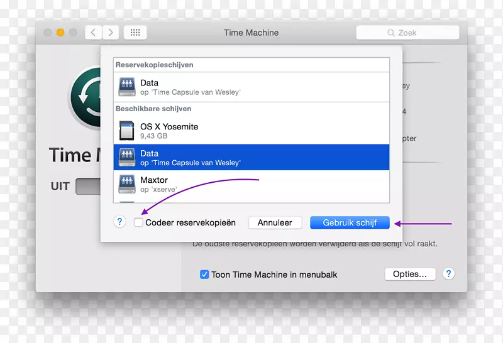
Task: Click the magnifier icon in Zoek field
Action: point(391,33)
